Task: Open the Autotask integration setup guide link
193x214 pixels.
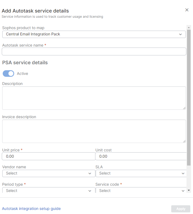Action: (x=31, y=209)
